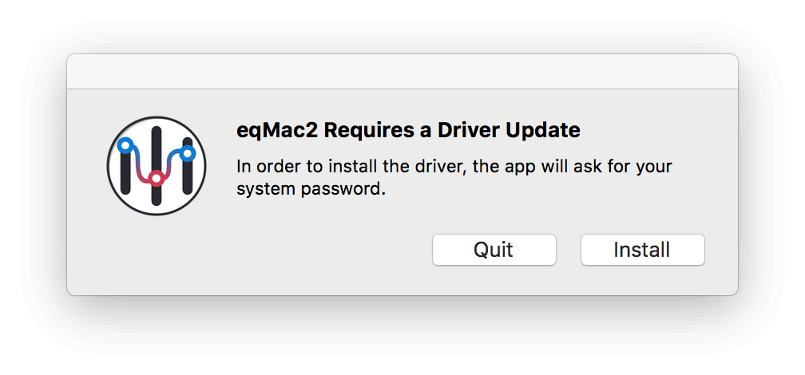Click the heading "eqMac2 Requires a Driver Update"
The image size is (805, 375).
(408, 130)
